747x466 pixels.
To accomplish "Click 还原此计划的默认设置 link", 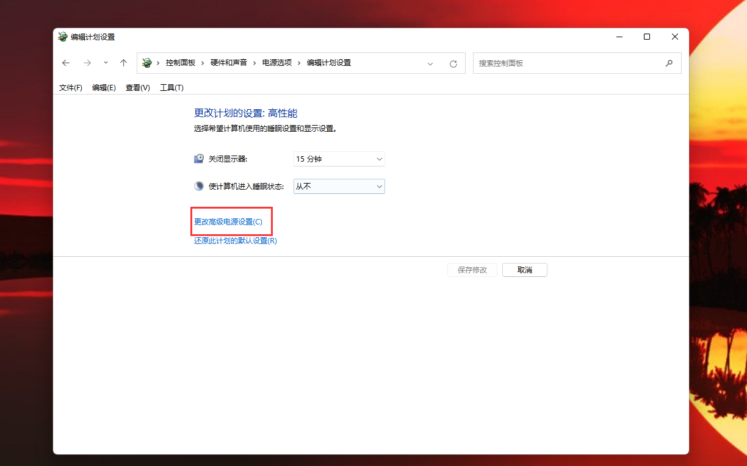I will [x=235, y=240].
